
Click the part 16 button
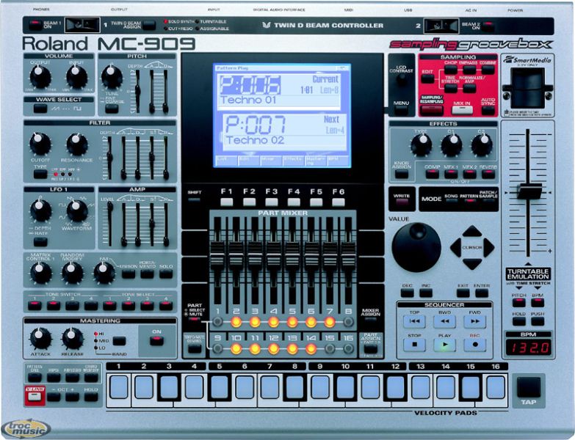coord(348,348)
